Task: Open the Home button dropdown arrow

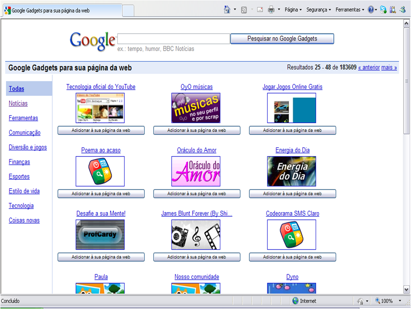Action: [x=235, y=9]
